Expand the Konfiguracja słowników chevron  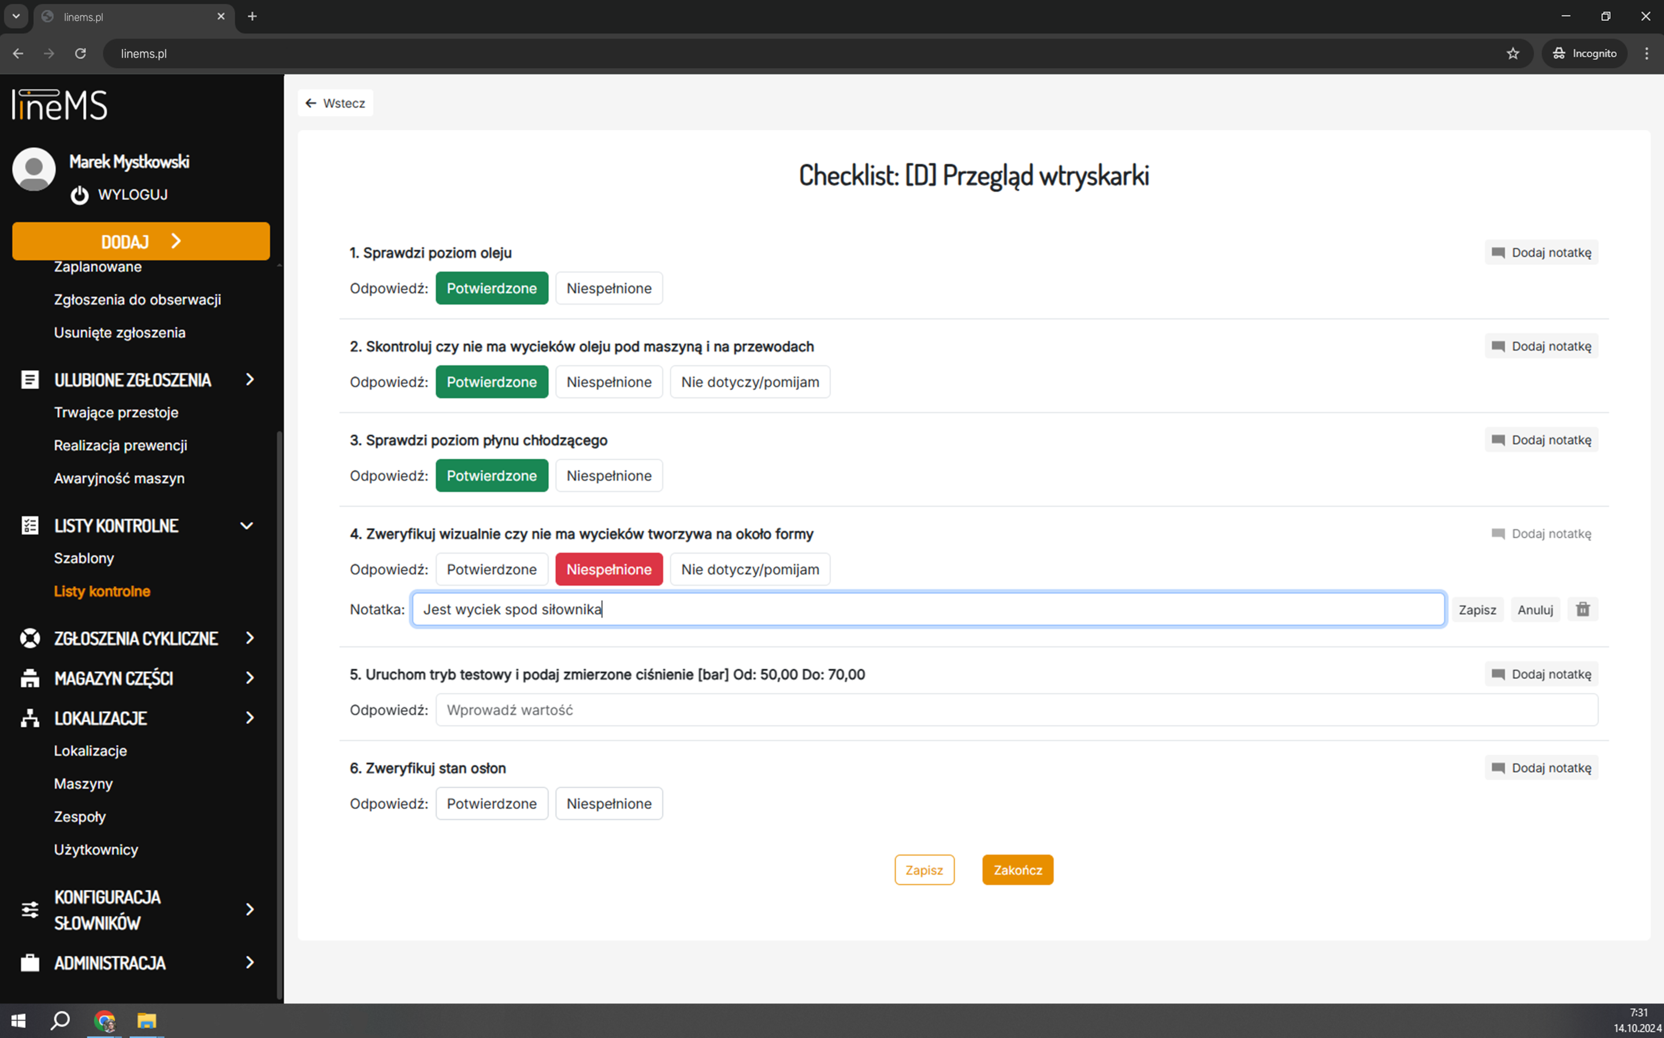250,909
